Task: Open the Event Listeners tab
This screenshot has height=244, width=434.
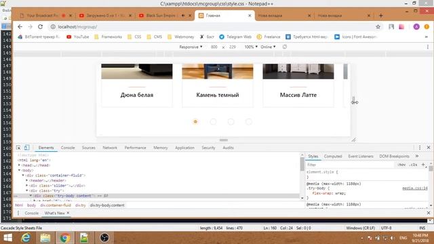Action: click(x=361, y=157)
